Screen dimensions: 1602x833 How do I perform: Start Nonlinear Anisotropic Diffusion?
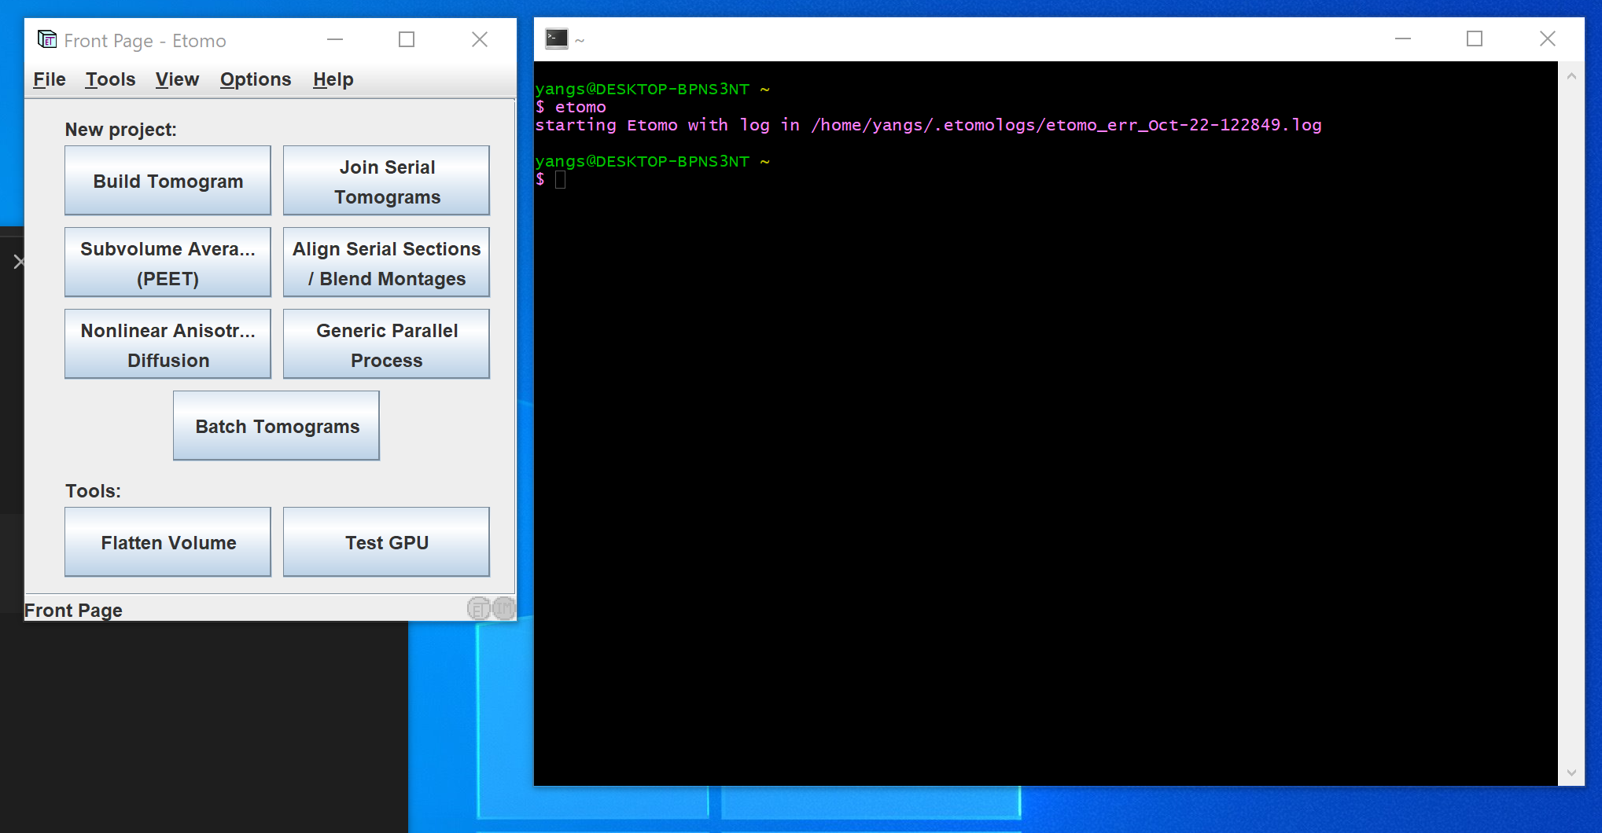coord(168,344)
